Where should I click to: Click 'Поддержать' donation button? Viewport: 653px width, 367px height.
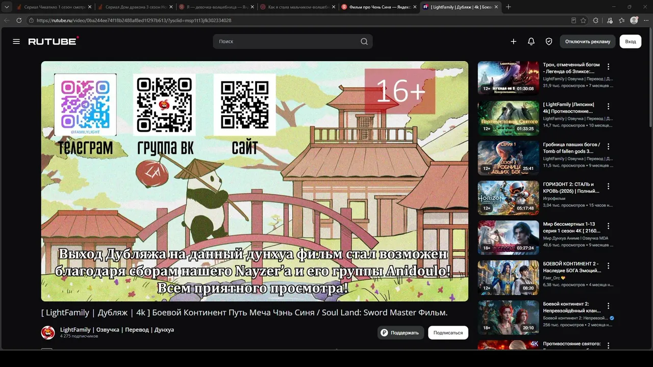point(401,333)
